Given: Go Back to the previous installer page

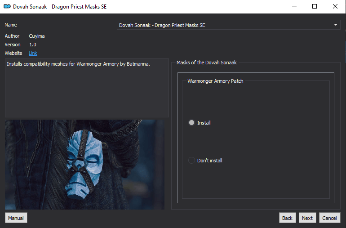Looking at the screenshot, I should click(287, 218).
